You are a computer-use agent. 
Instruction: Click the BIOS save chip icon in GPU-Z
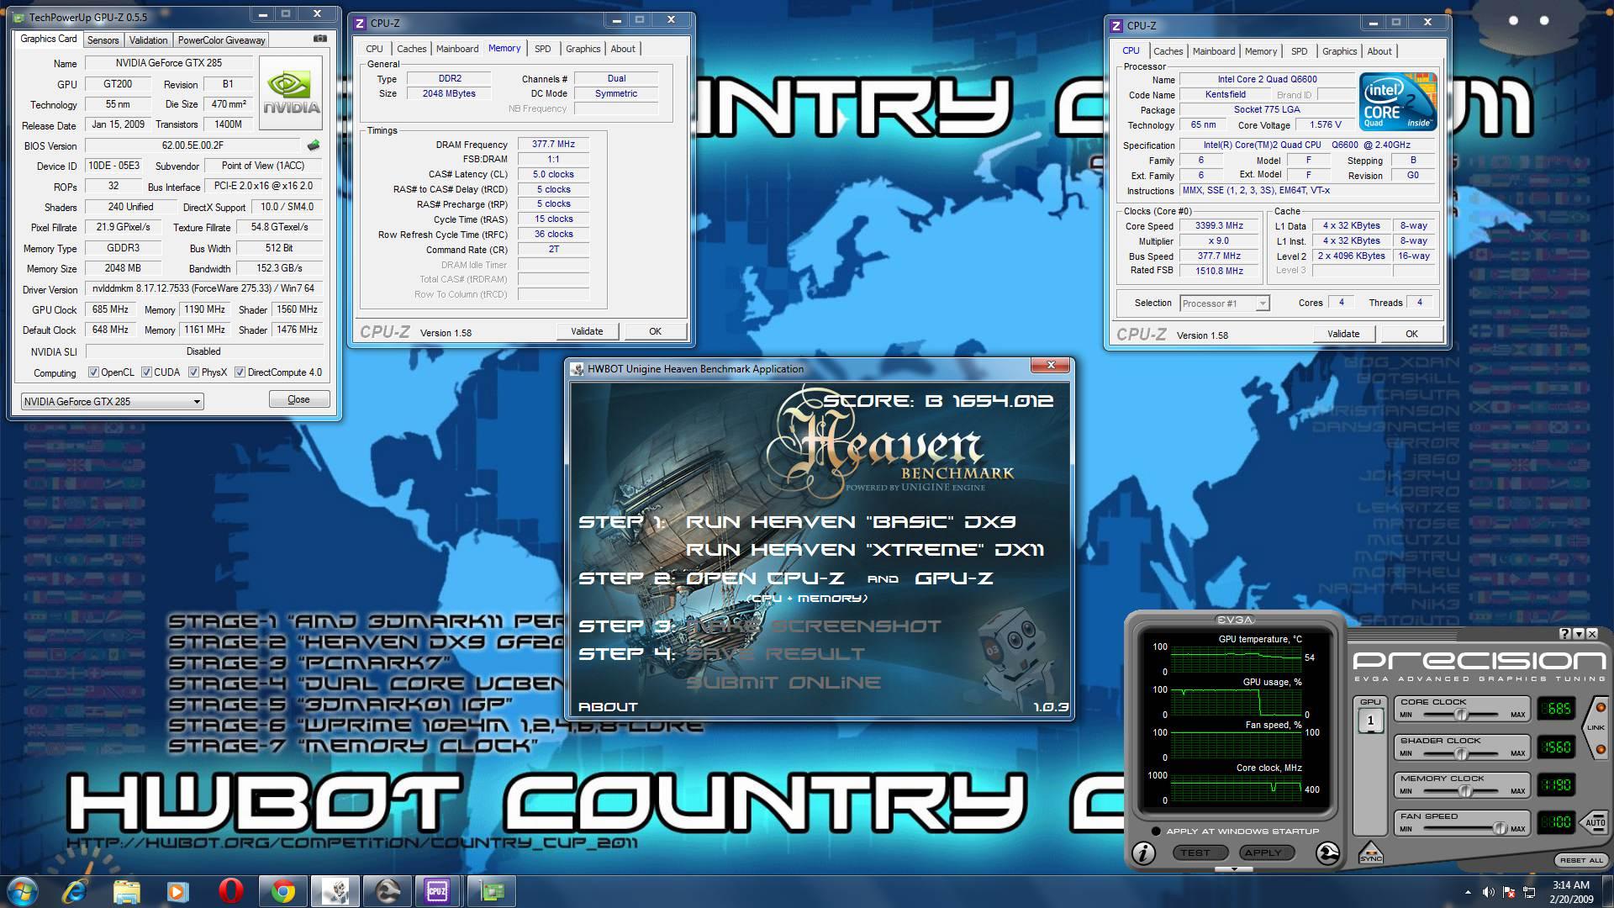314,145
